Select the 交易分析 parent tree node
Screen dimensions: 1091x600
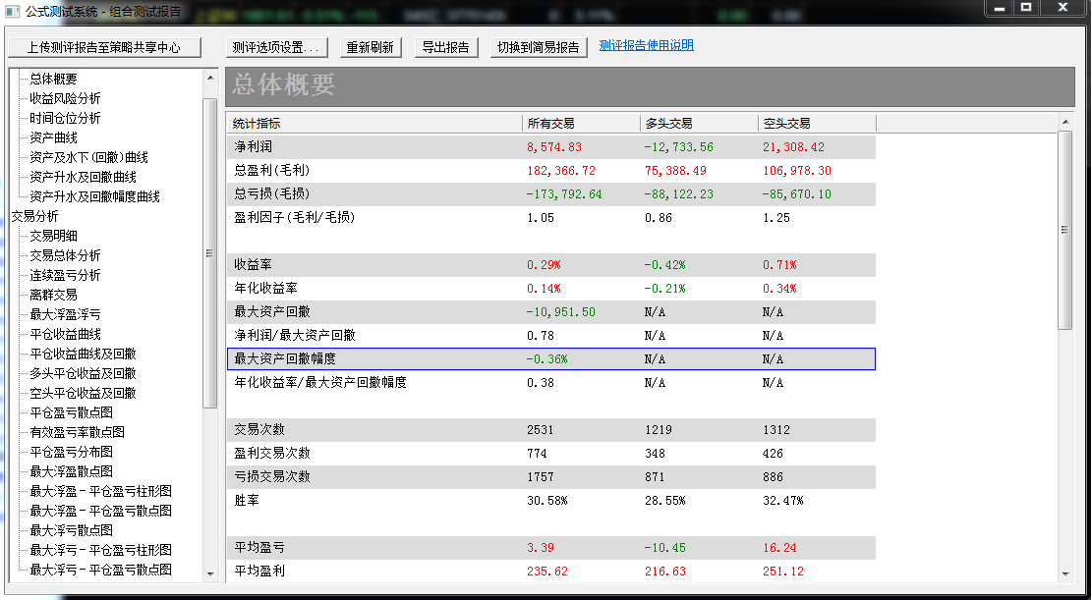click(x=34, y=216)
